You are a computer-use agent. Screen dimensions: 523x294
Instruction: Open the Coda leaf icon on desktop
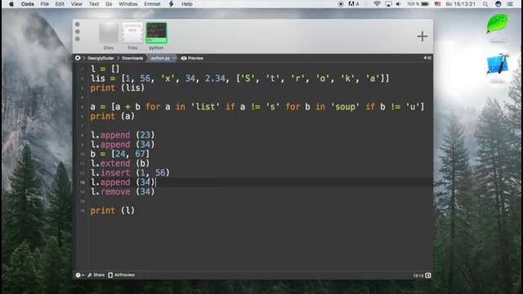[497, 24]
